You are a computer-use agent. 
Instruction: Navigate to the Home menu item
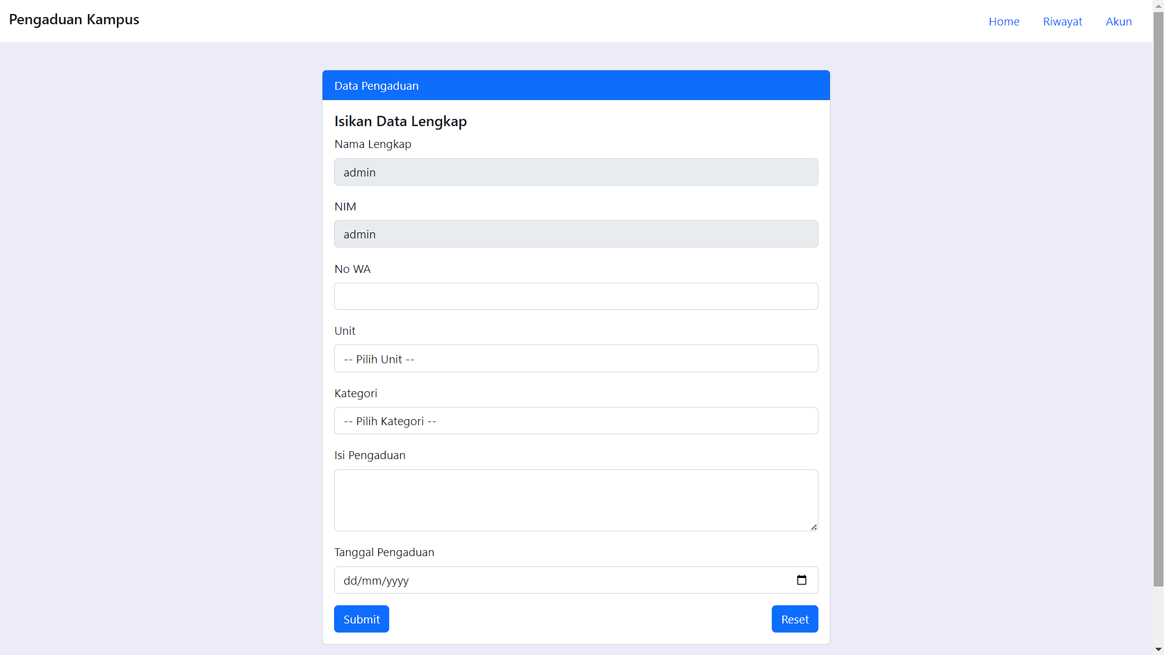(x=1003, y=21)
